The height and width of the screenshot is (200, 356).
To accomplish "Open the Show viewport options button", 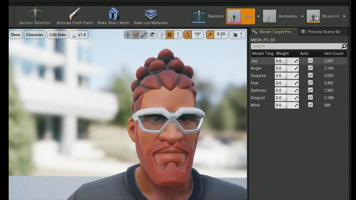I will point(16,34).
